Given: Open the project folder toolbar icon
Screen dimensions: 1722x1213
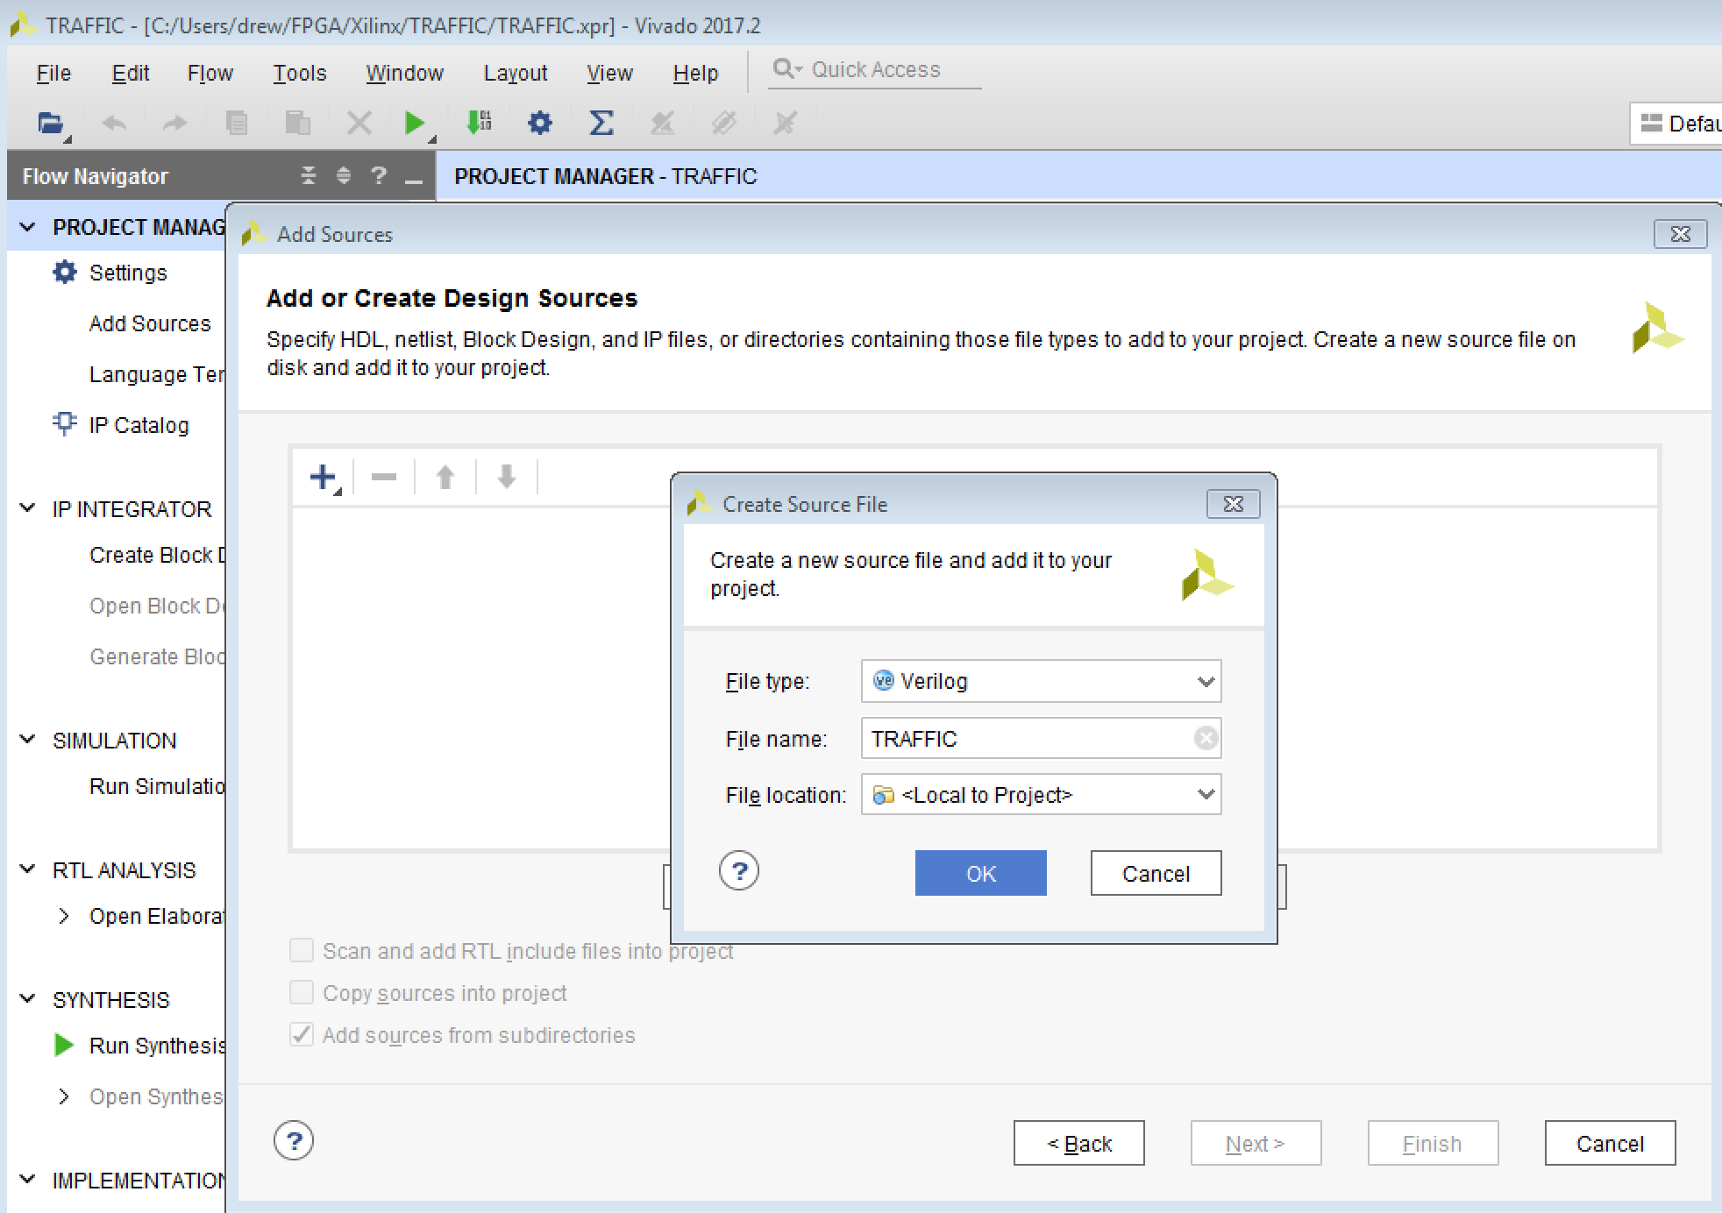Looking at the screenshot, I should (52, 123).
